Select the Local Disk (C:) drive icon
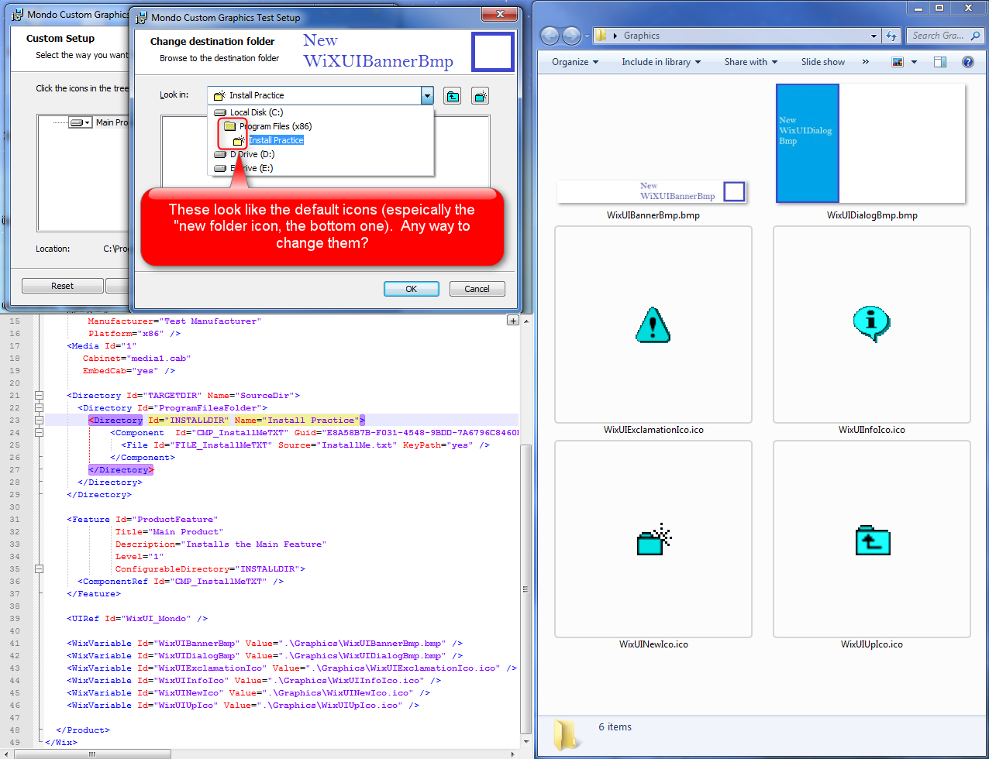989x759 pixels. (221, 112)
